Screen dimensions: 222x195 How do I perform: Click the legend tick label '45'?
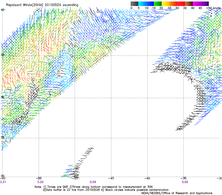(x=200, y=8)
